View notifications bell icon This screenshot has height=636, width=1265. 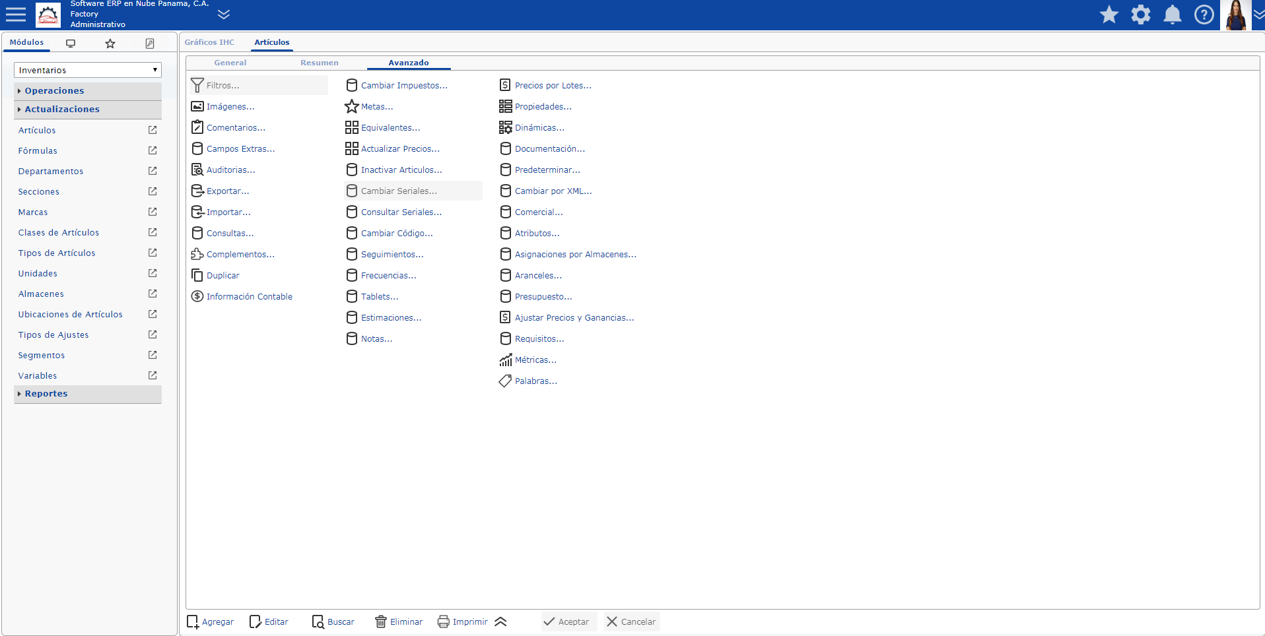pyautogui.click(x=1173, y=15)
